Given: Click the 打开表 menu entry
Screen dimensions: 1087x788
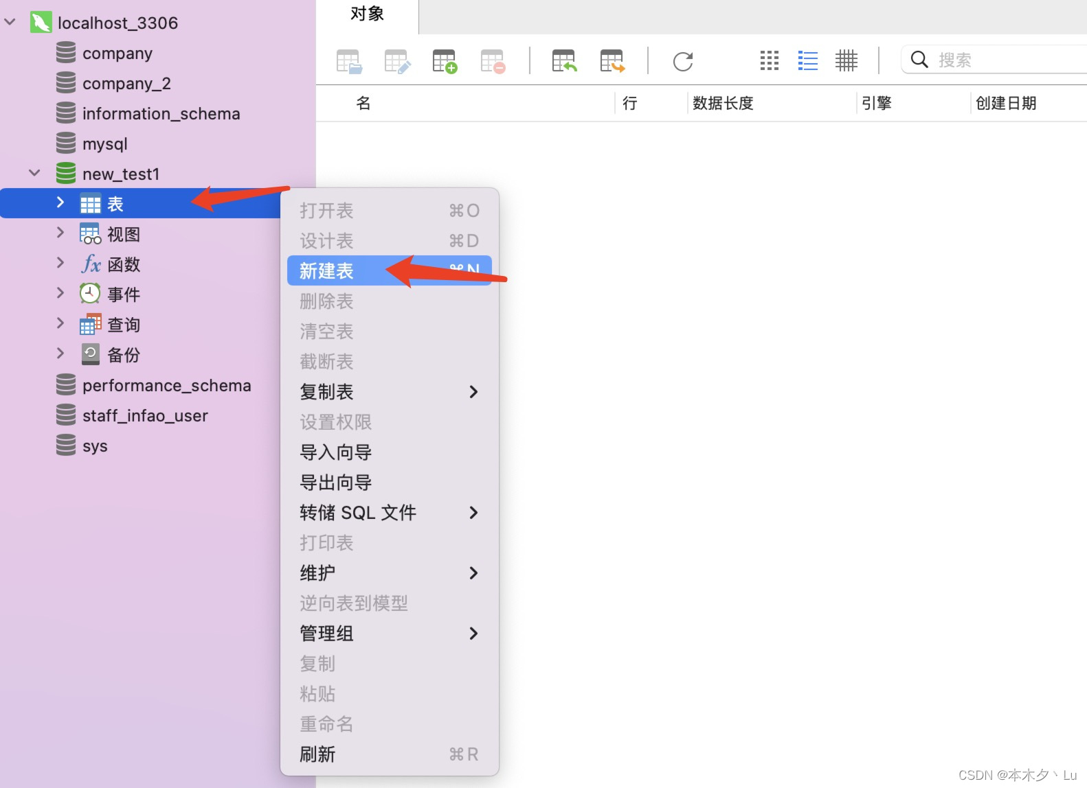Looking at the screenshot, I should 390,211.
